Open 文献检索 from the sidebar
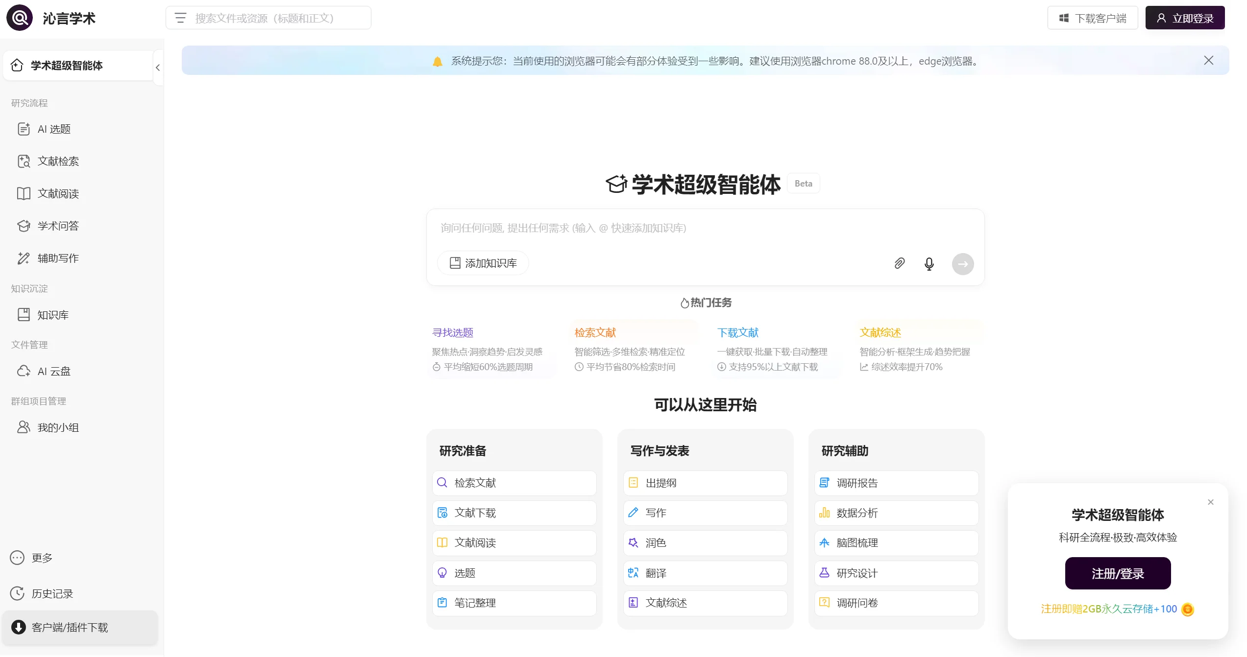The image size is (1247, 657). (x=58, y=161)
